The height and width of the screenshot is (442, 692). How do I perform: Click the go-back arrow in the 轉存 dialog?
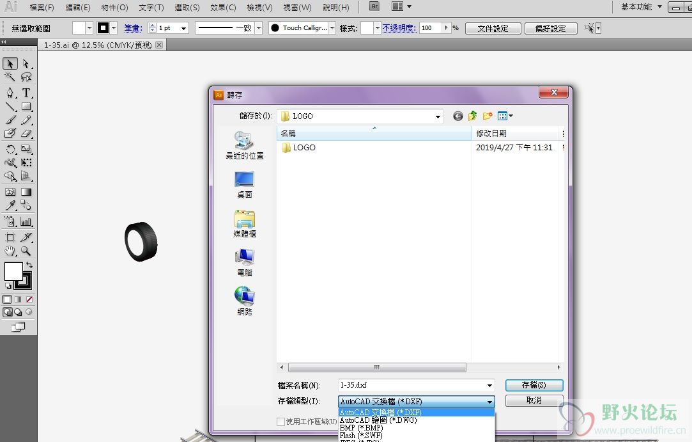click(458, 116)
